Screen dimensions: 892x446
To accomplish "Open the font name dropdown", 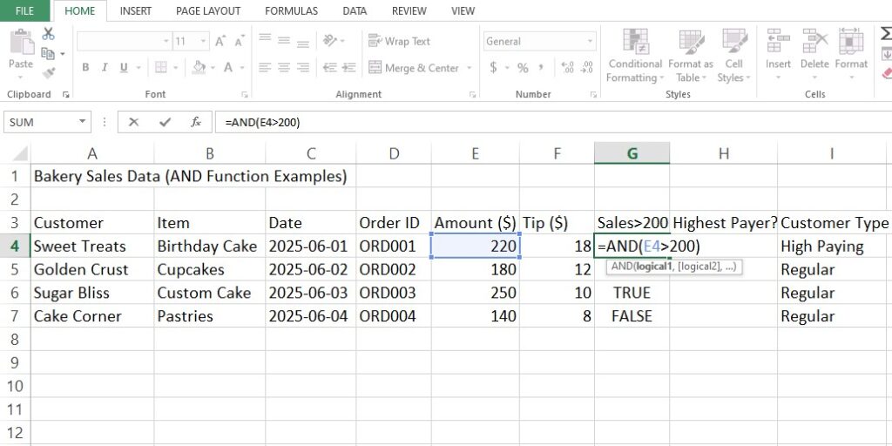I will (166, 42).
